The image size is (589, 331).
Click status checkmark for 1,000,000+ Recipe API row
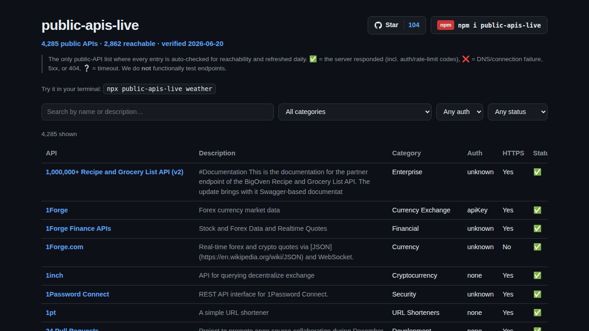click(537, 172)
